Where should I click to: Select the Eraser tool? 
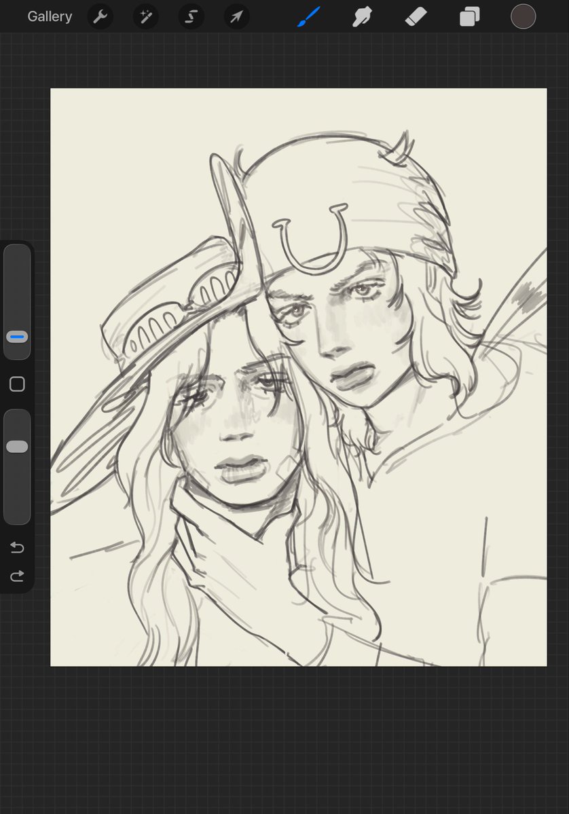[x=416, y=16]
